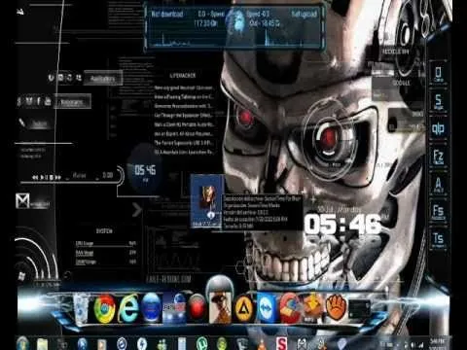Launch Google Chrome from the dock
Screen dimensions: 467x350
(x=104, y=308)
